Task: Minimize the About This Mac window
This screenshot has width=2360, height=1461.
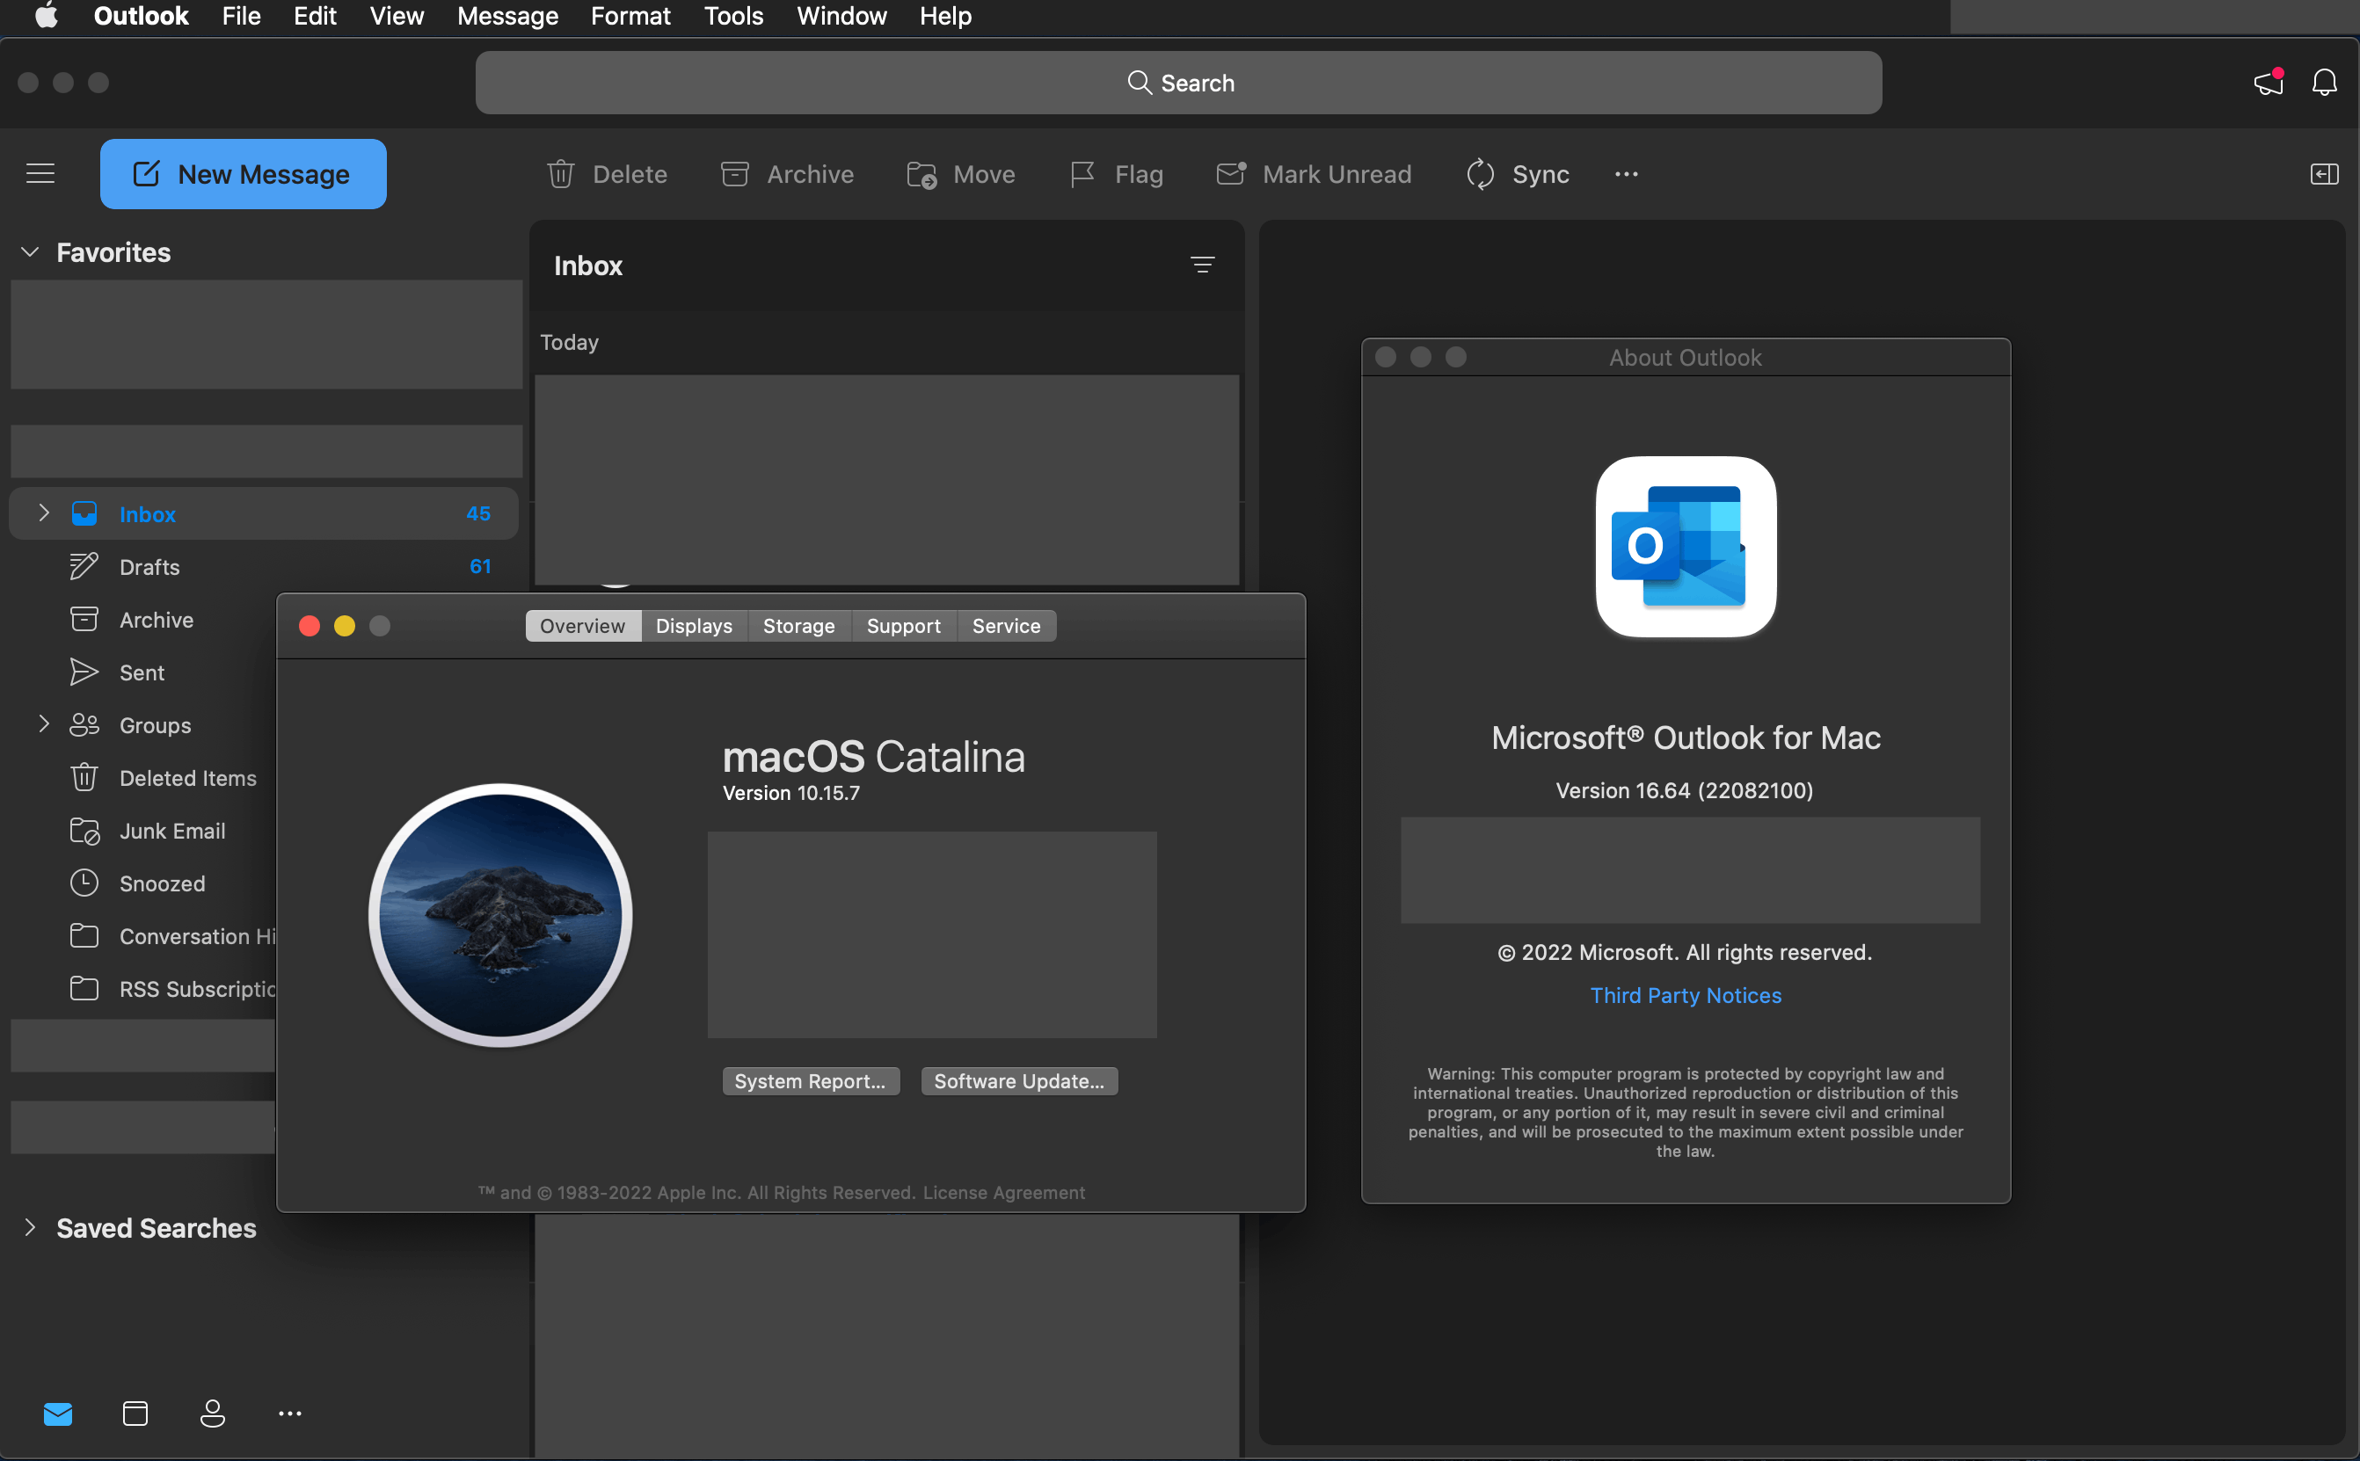Action: [x=344, y=625]
